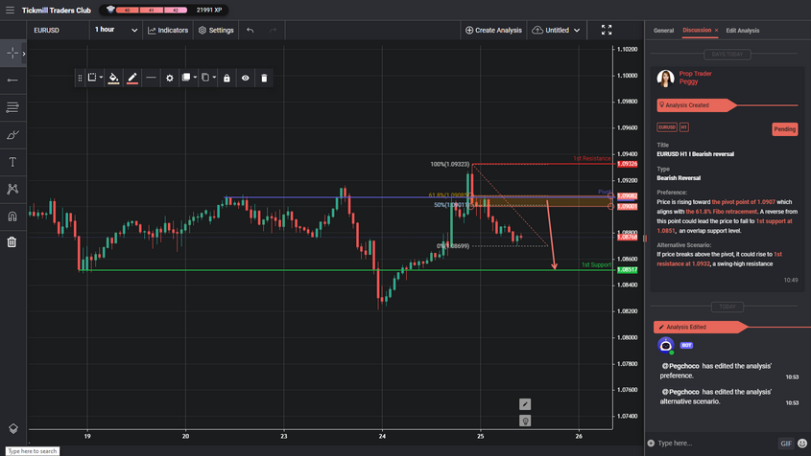Open the emoji picker
811x456 pixels.
point(802,444)
